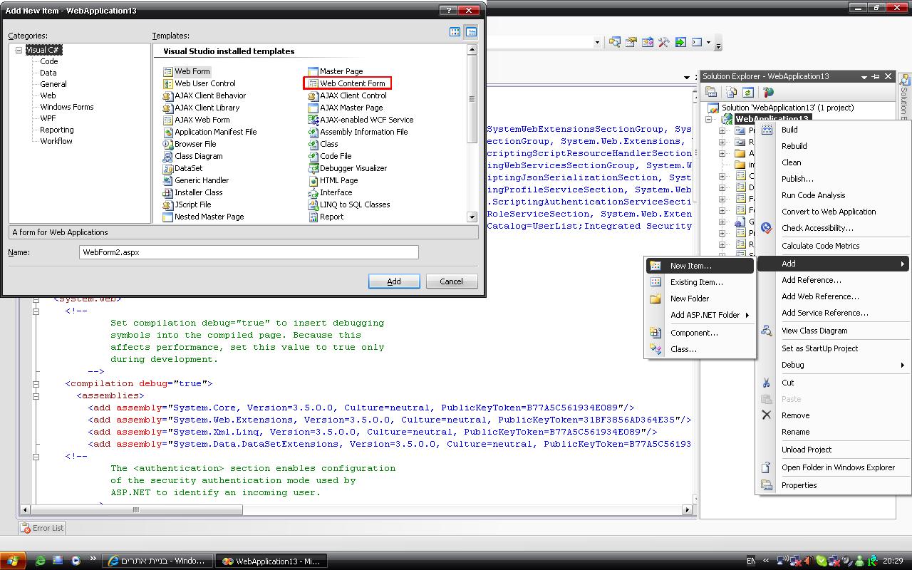Viewport: 912px width, 570px height.
Task: Click View Class Diagram icon in Solution Explorer
Action: 768,93
